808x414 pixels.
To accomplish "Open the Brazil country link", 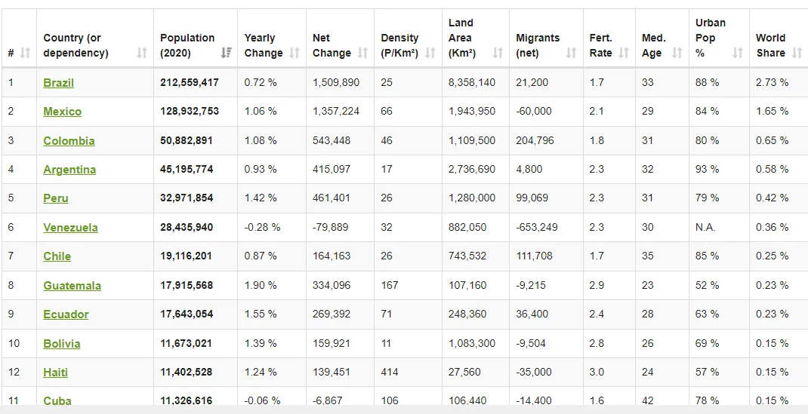I will tap(58, 83).
